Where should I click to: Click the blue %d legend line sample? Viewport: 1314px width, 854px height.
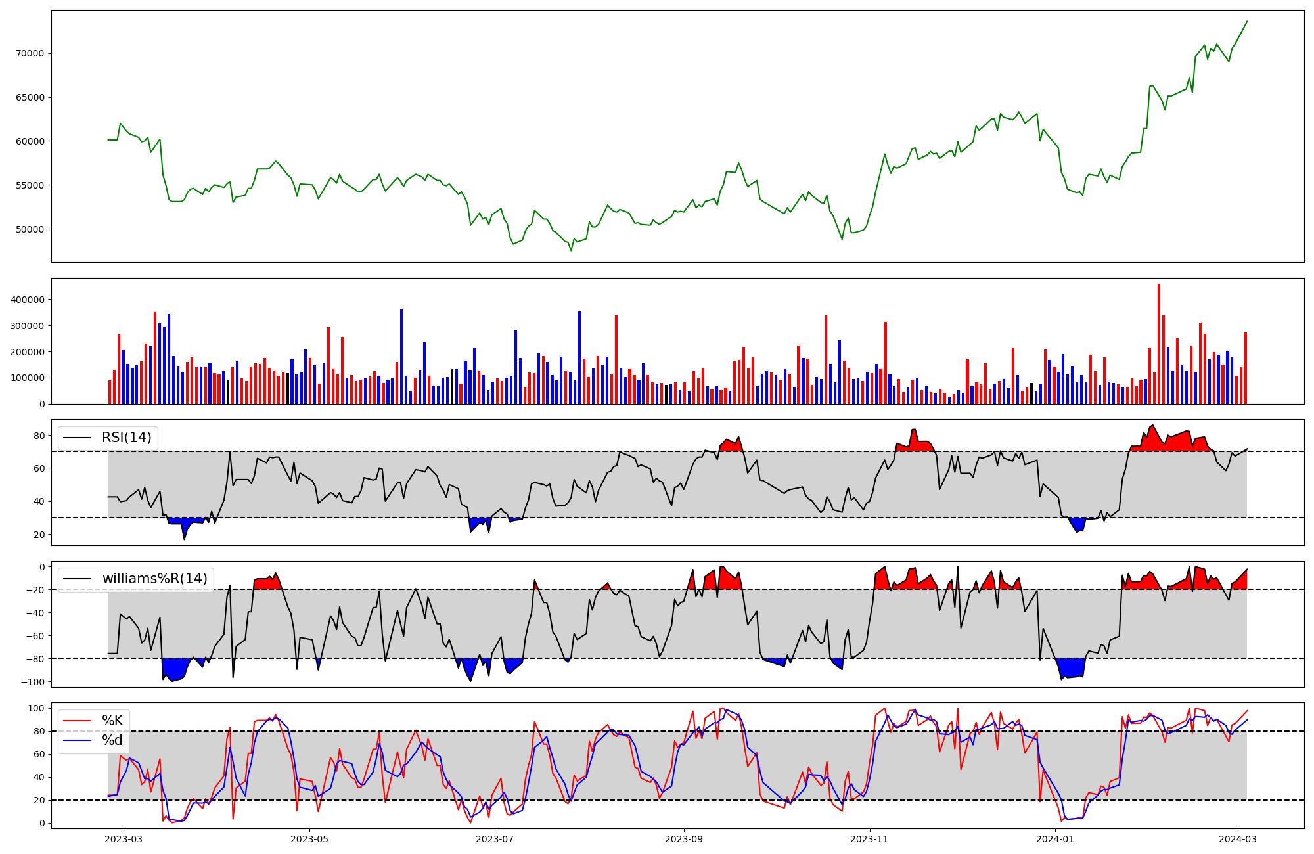(x=77, y=740)
